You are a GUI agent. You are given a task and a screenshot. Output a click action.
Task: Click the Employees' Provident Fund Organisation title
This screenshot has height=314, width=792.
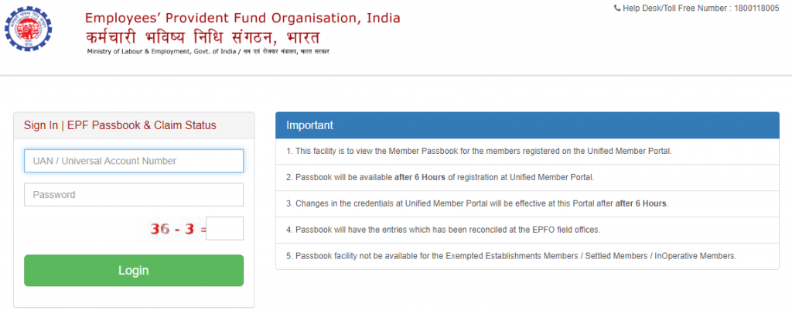[x=242, y=18]
